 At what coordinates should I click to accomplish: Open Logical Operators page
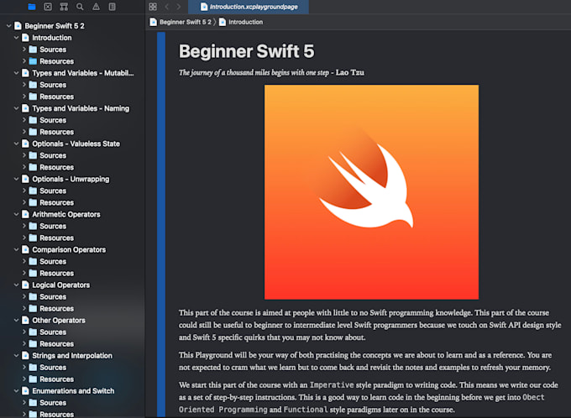60,285
